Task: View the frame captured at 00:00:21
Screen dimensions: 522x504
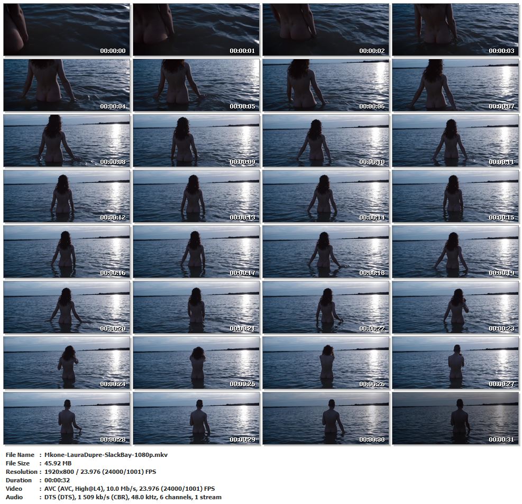Action: 196,308
